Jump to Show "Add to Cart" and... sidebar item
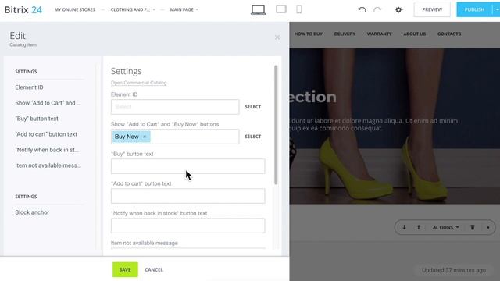Viewport: 500px width, 281px height. [x=48, y=103]
